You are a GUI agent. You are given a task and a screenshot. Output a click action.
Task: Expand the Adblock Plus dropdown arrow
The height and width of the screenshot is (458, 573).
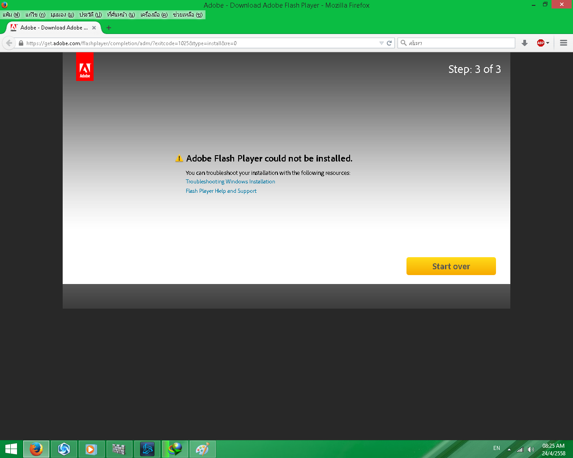(x=547, y=43)
